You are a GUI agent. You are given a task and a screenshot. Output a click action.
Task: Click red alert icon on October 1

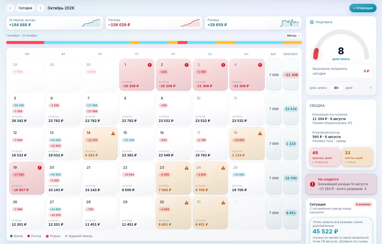(150, 65)
